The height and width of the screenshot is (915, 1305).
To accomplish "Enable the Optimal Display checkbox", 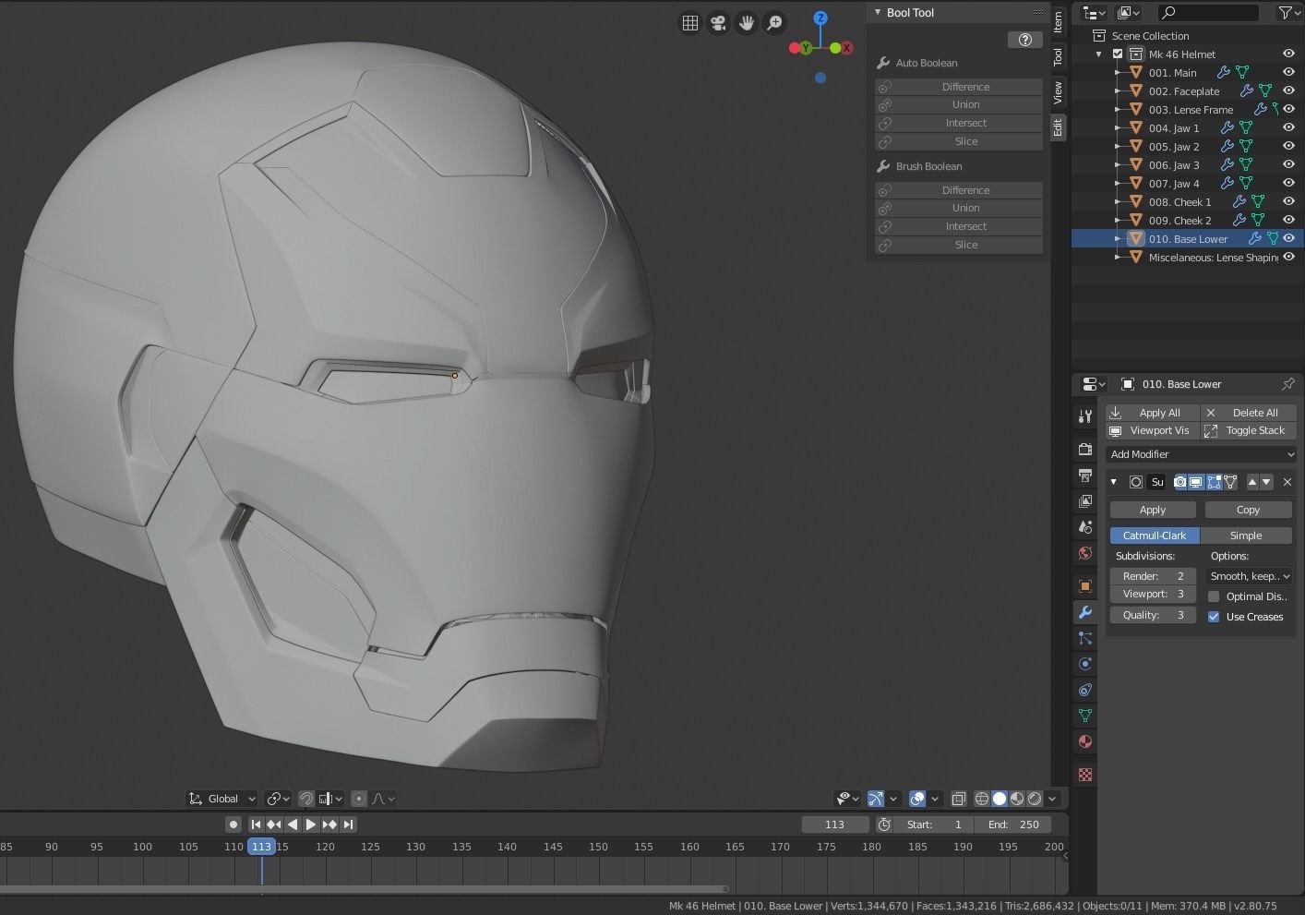I will 1214,596.
